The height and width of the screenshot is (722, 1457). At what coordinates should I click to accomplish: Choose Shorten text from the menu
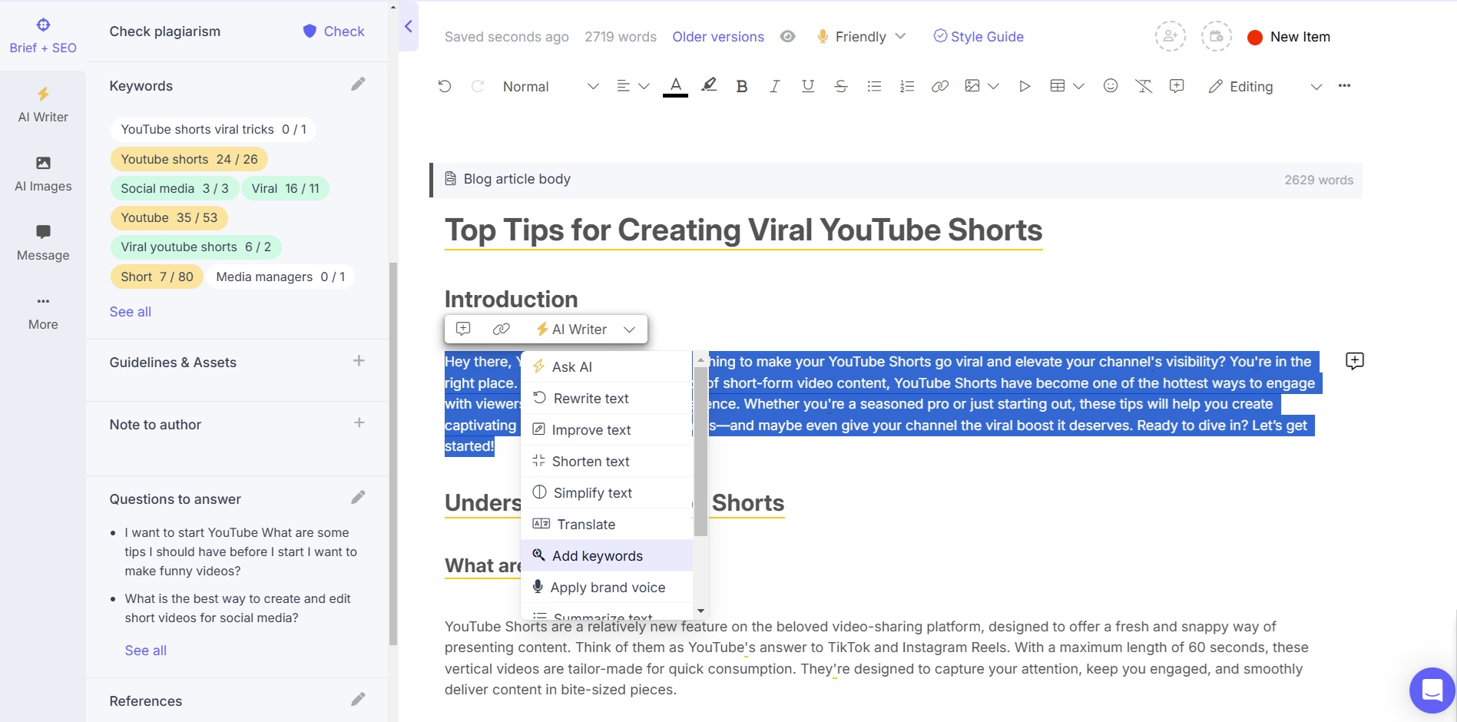(x=607, y=461)
